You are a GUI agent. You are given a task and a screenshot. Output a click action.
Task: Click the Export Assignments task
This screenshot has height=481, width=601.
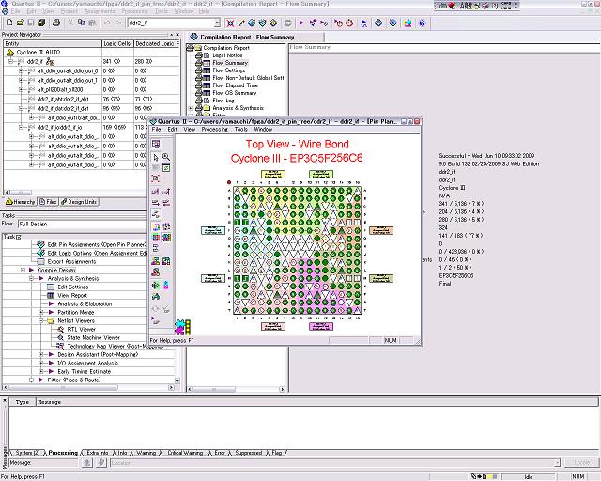point(71,261)
